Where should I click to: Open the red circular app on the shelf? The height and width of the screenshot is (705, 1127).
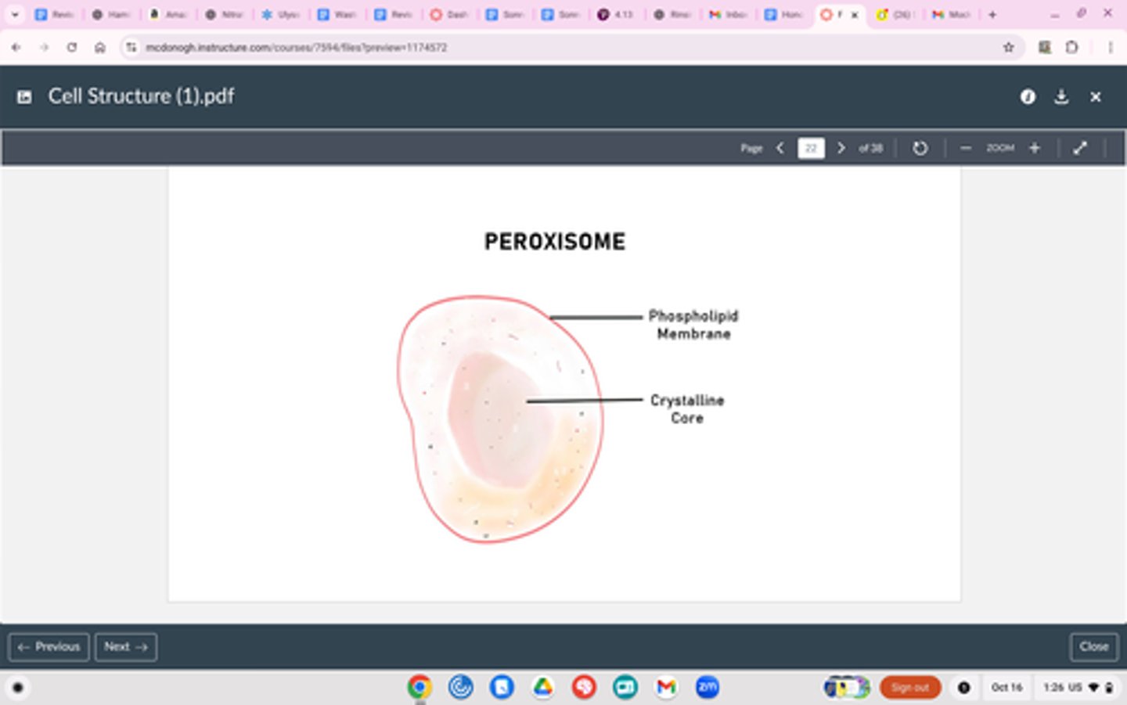584,688
